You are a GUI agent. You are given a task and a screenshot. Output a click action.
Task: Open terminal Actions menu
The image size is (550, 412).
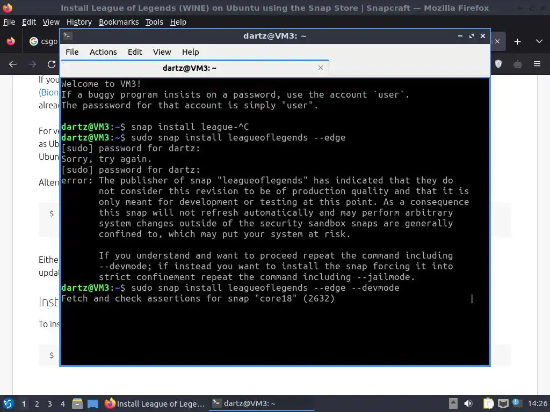point(103,52)
